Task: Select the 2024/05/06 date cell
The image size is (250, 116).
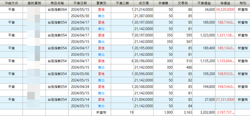Action: [80, 74]
